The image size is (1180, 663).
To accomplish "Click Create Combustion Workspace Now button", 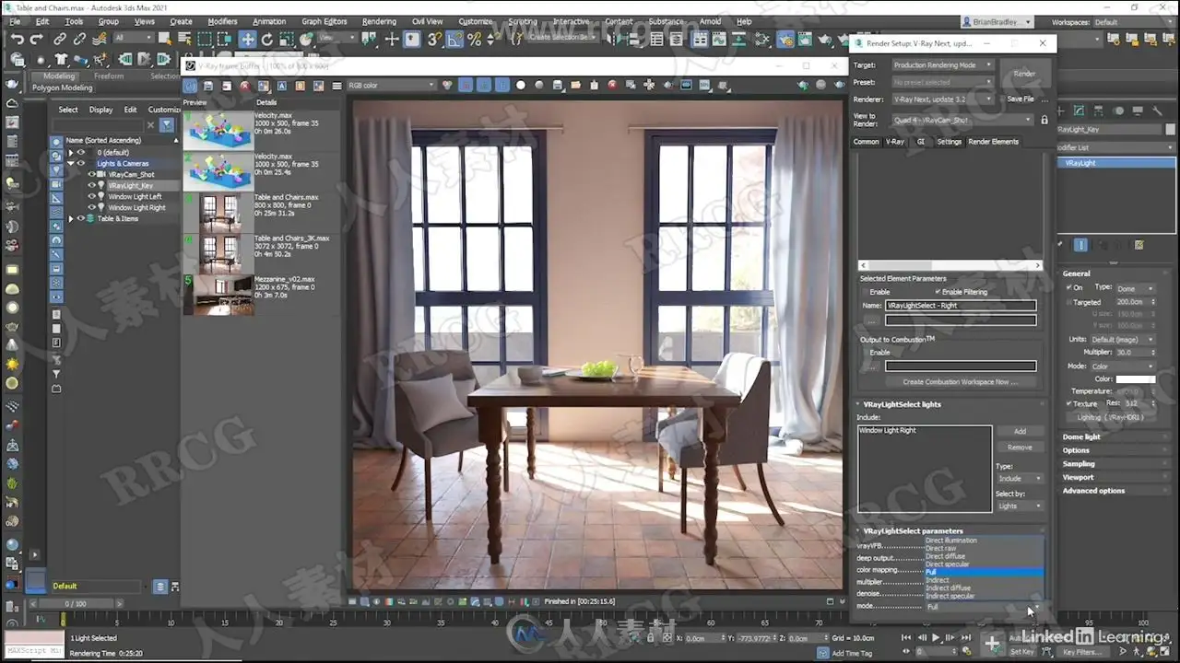I will click(x=960, y=382).
